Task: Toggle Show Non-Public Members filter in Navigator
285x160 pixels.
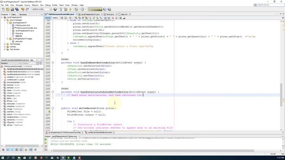Action: pos(17,150)
